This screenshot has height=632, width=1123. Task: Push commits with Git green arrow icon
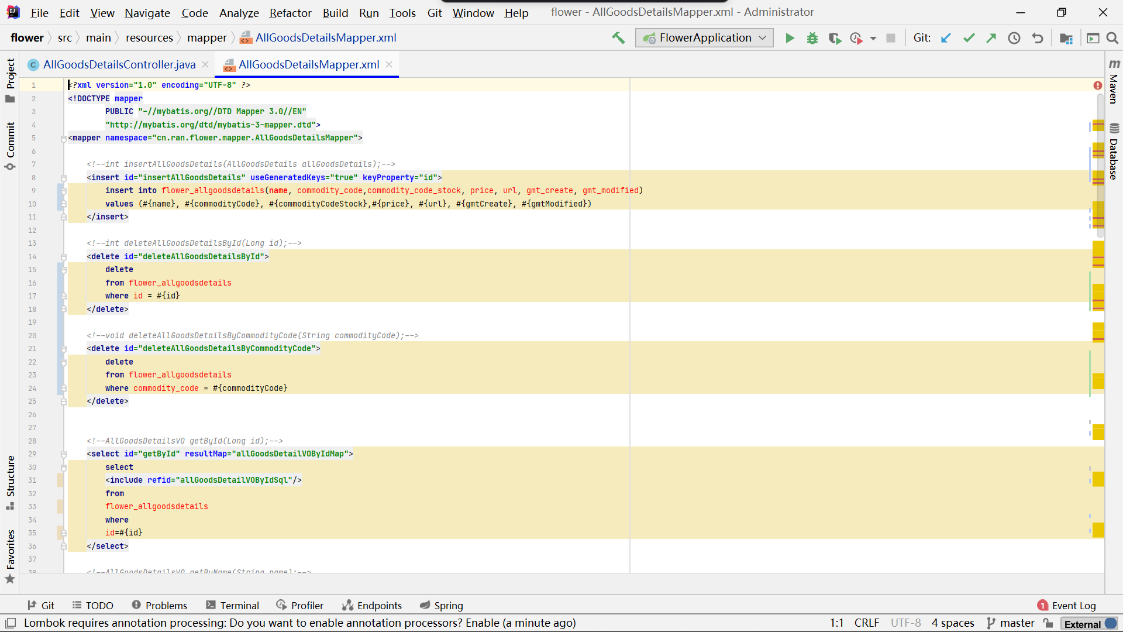tap(991, 38)
